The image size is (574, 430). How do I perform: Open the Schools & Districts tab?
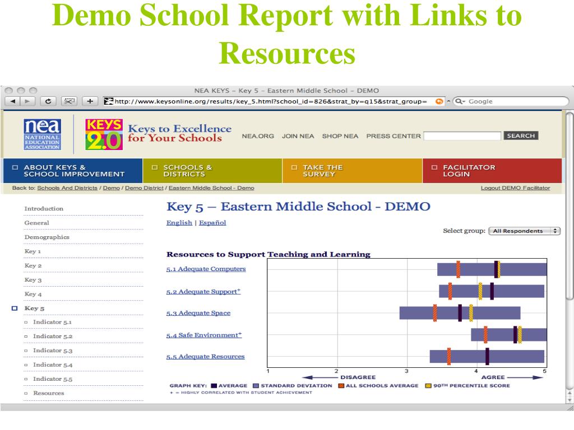tap(212, 171)
